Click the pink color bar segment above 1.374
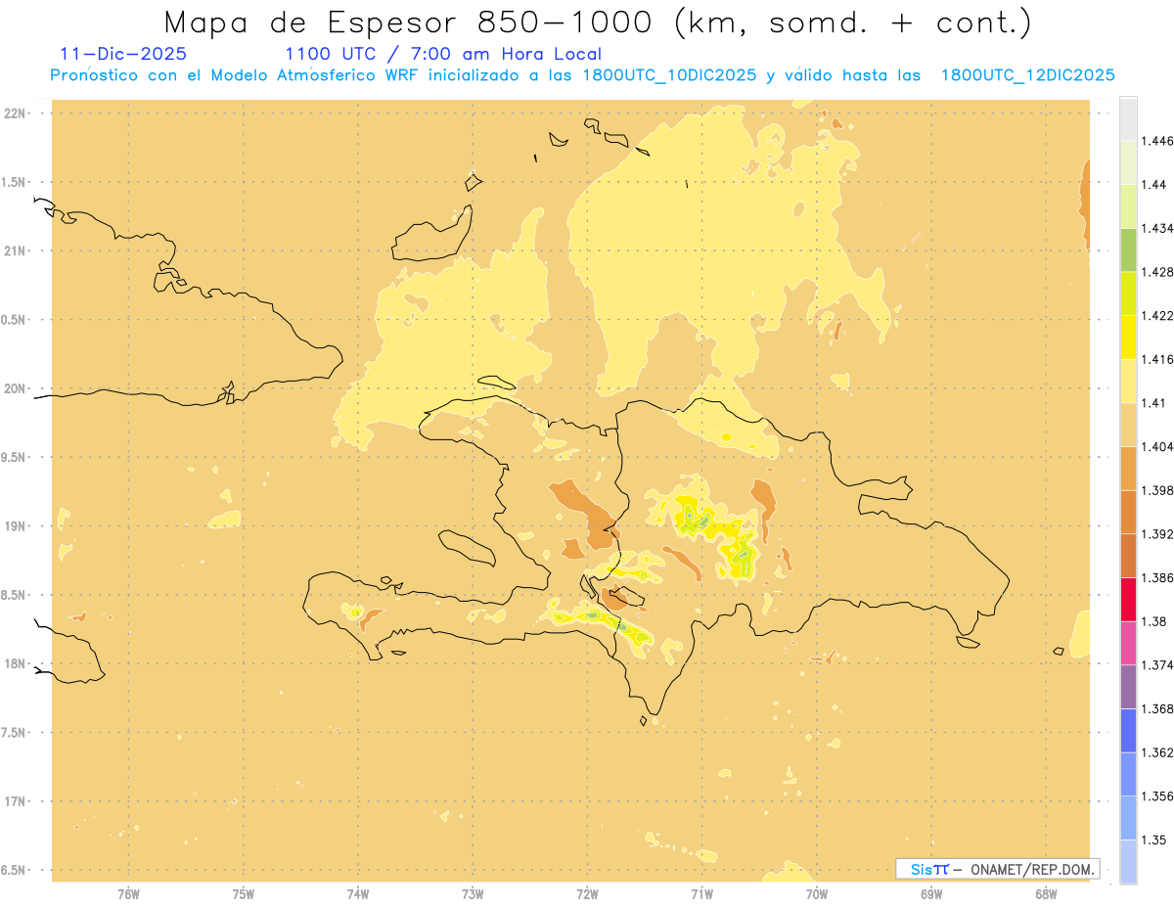1174x907 pixels. [1128, 643]
